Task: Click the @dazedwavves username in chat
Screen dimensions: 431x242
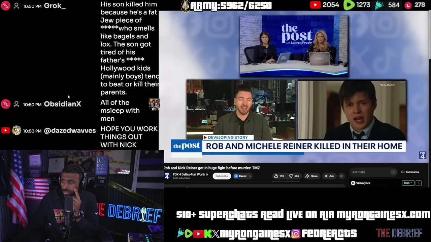Action: click(70, 130)
